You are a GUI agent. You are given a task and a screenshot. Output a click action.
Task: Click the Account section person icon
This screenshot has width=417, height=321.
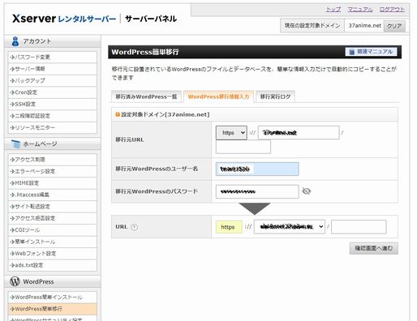(x=15, y=41)
